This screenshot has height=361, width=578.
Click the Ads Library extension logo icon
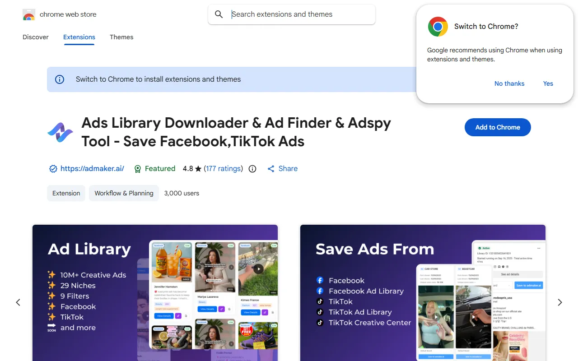(60, 132)
